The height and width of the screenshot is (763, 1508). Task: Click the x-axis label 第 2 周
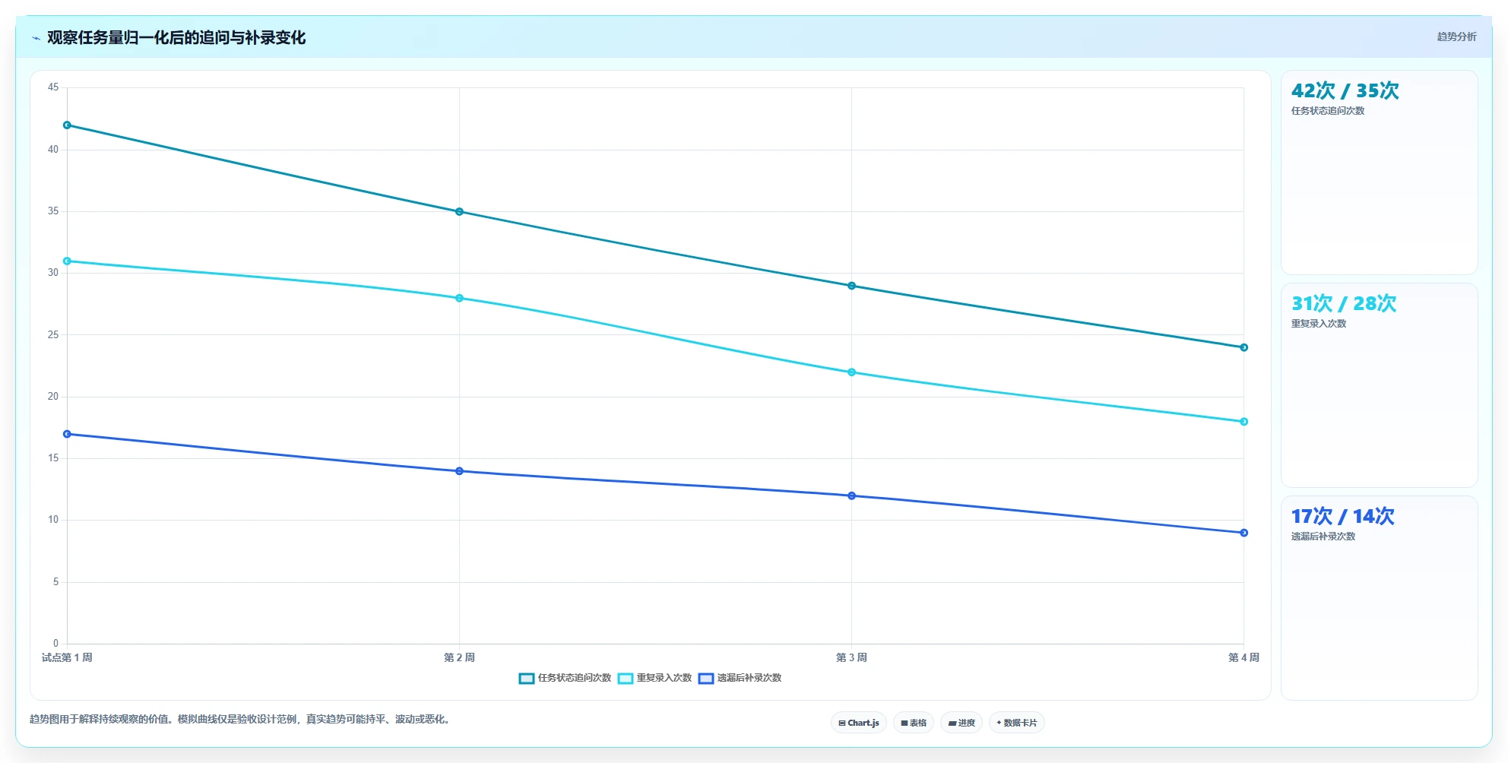tap(459, 657)
